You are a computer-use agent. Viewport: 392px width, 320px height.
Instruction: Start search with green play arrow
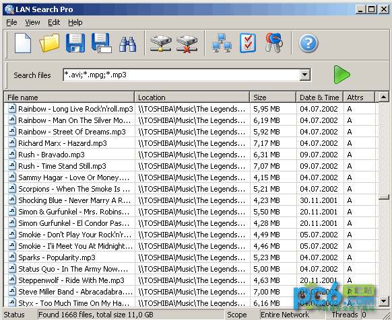point(341,75)
